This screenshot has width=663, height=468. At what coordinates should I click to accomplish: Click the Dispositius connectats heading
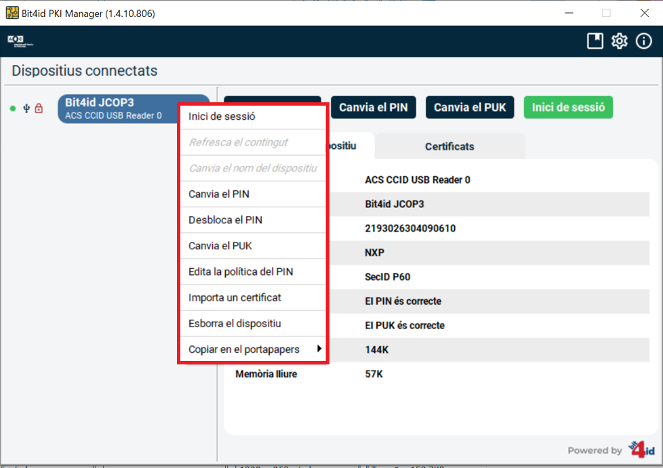click(x=85, y=70)
